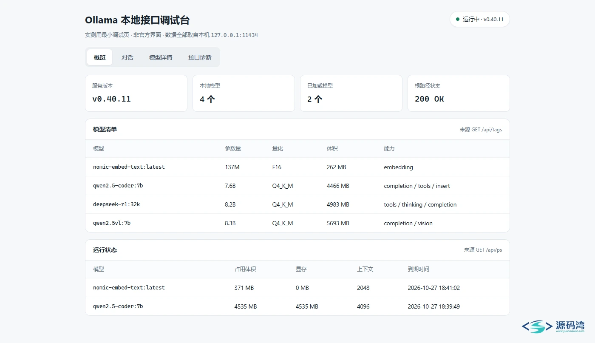
Task: Click the 来源 GET /api/ps label
Action: pyautogui.click(x=483, y=250)
